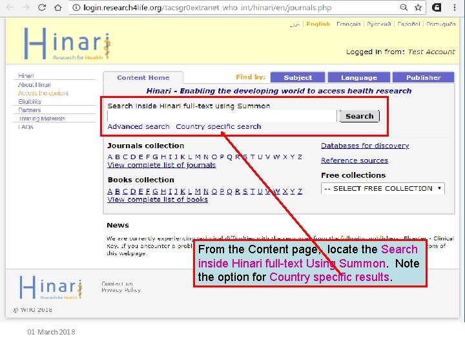
Task: Go to the browser home icon
Action: point(58,7)
